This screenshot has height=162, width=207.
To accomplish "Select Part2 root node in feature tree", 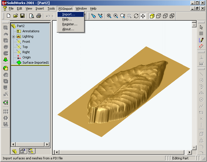I will click(21, 26).
